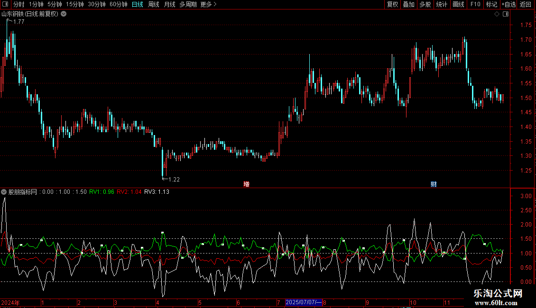Click month 10 on the time axis
This screenshot has width=536, height=308.
413,302
